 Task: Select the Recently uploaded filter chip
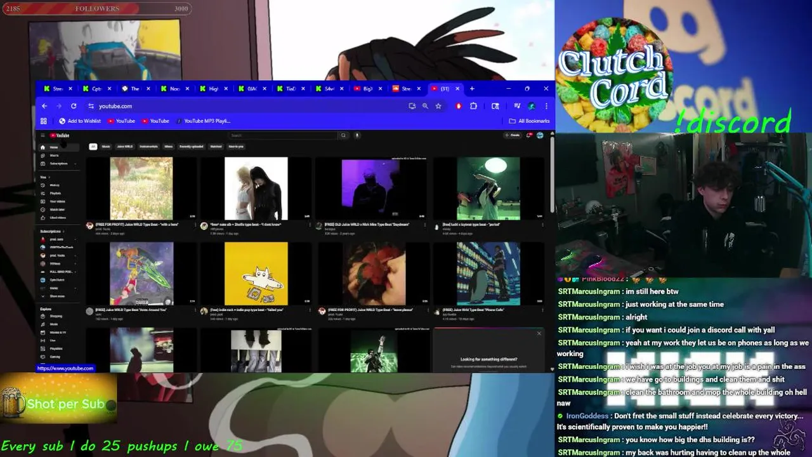192,147
